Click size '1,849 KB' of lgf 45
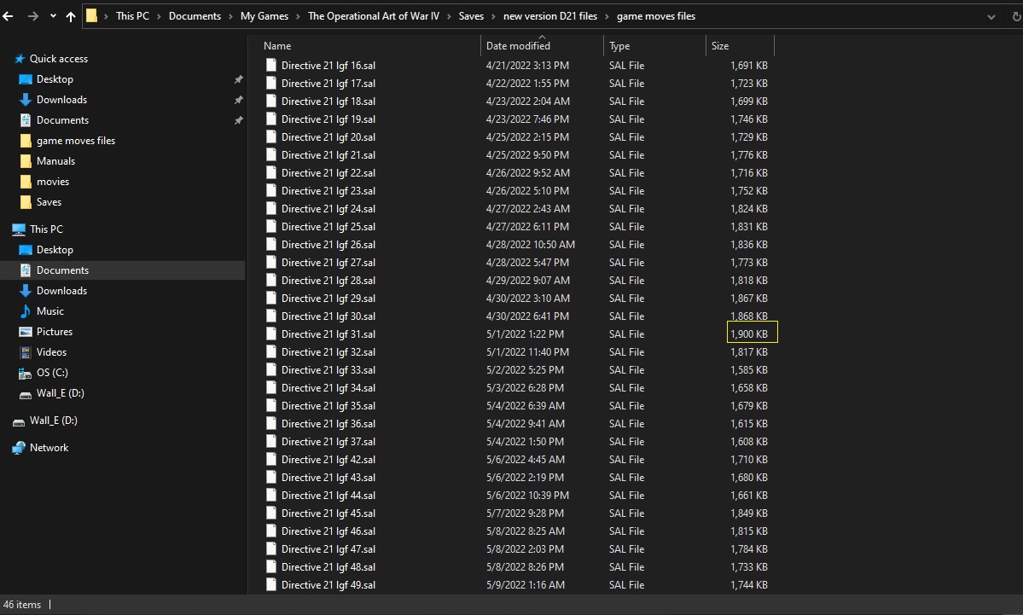The width and height of the screenshot is (1023, 615). (x=749, y=513)
